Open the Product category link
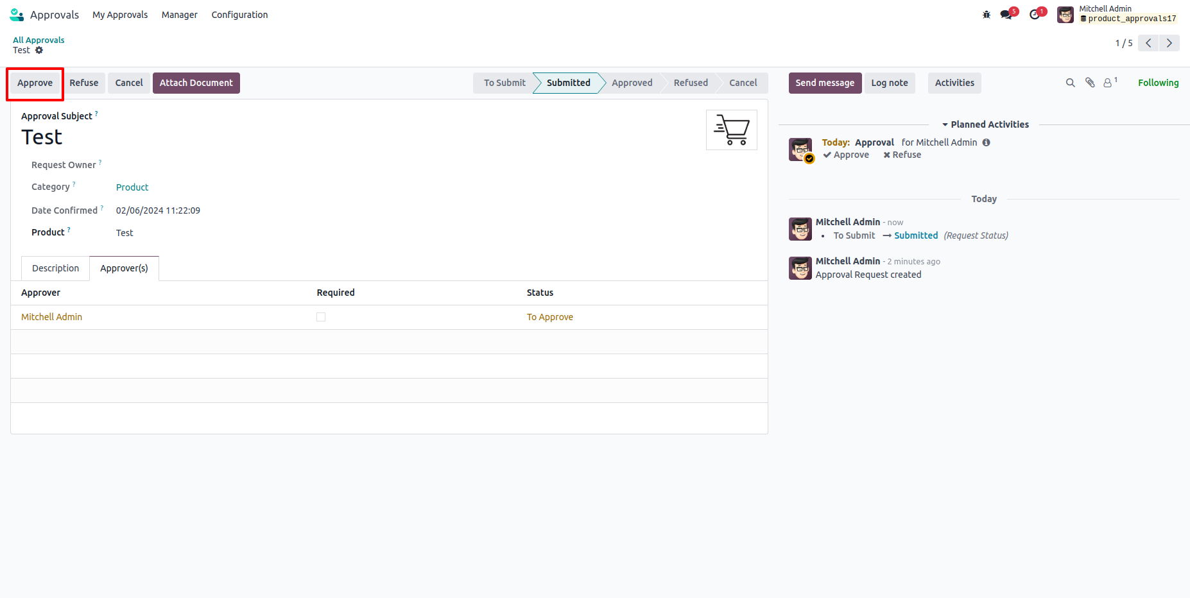Screen dimensions: 1190x598 pyautogui.click(x=132, y=187)
